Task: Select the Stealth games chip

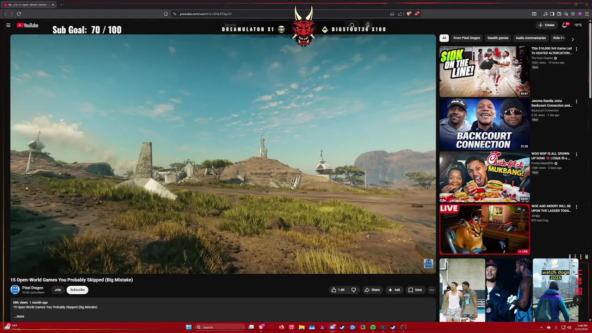Action: click(x=498, y=38)
